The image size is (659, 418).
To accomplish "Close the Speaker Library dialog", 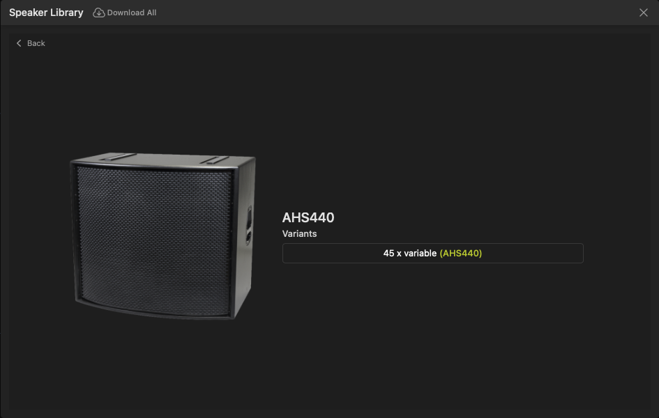I will 644,13.
